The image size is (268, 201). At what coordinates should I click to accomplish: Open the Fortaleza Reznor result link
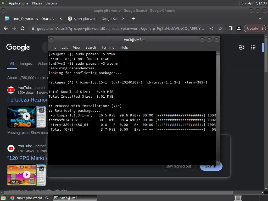tap(27, 100)
